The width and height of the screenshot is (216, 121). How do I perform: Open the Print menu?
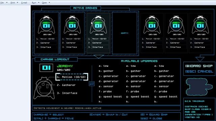tap(13, 3)
